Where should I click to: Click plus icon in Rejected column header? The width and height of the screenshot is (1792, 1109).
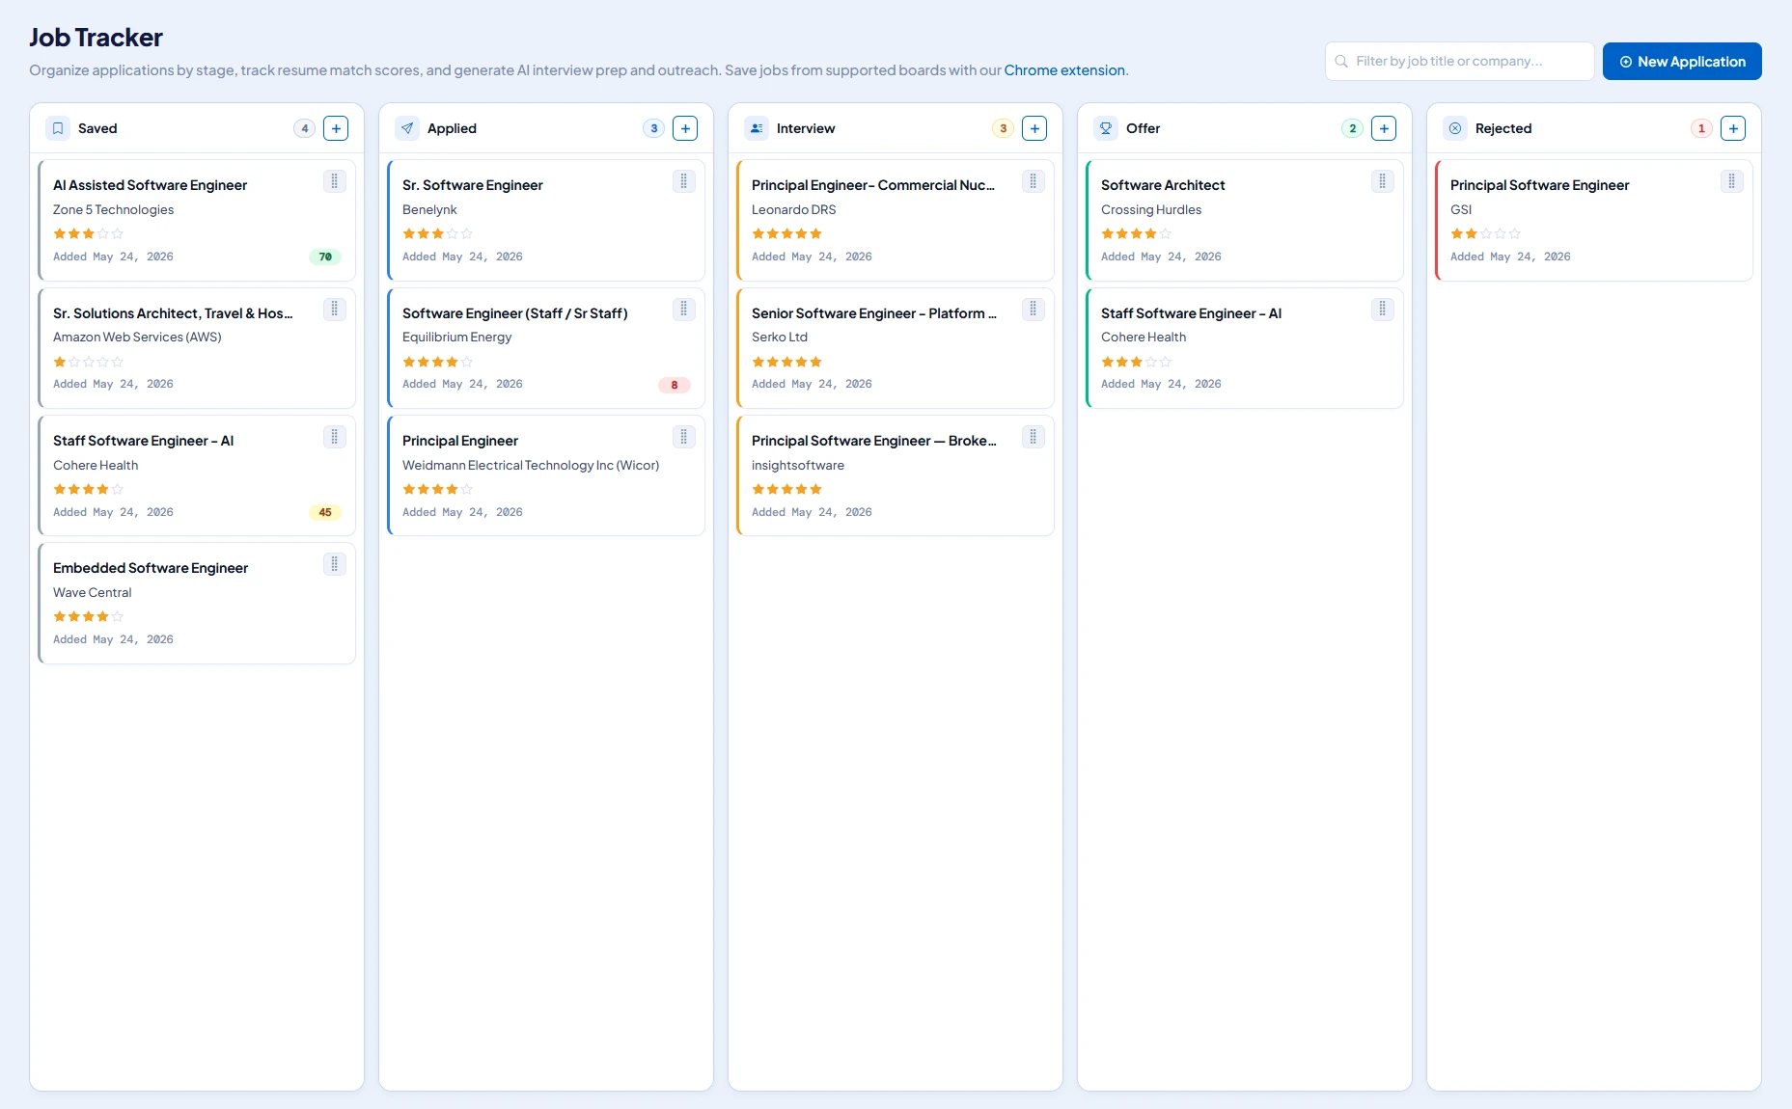point(1733,128)
